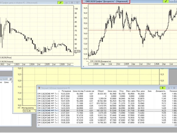Click maturity date 15.05.2041 cell
The height and width of the screenshot is (133, 177).
pyautogui.click(x=65, y=111)
